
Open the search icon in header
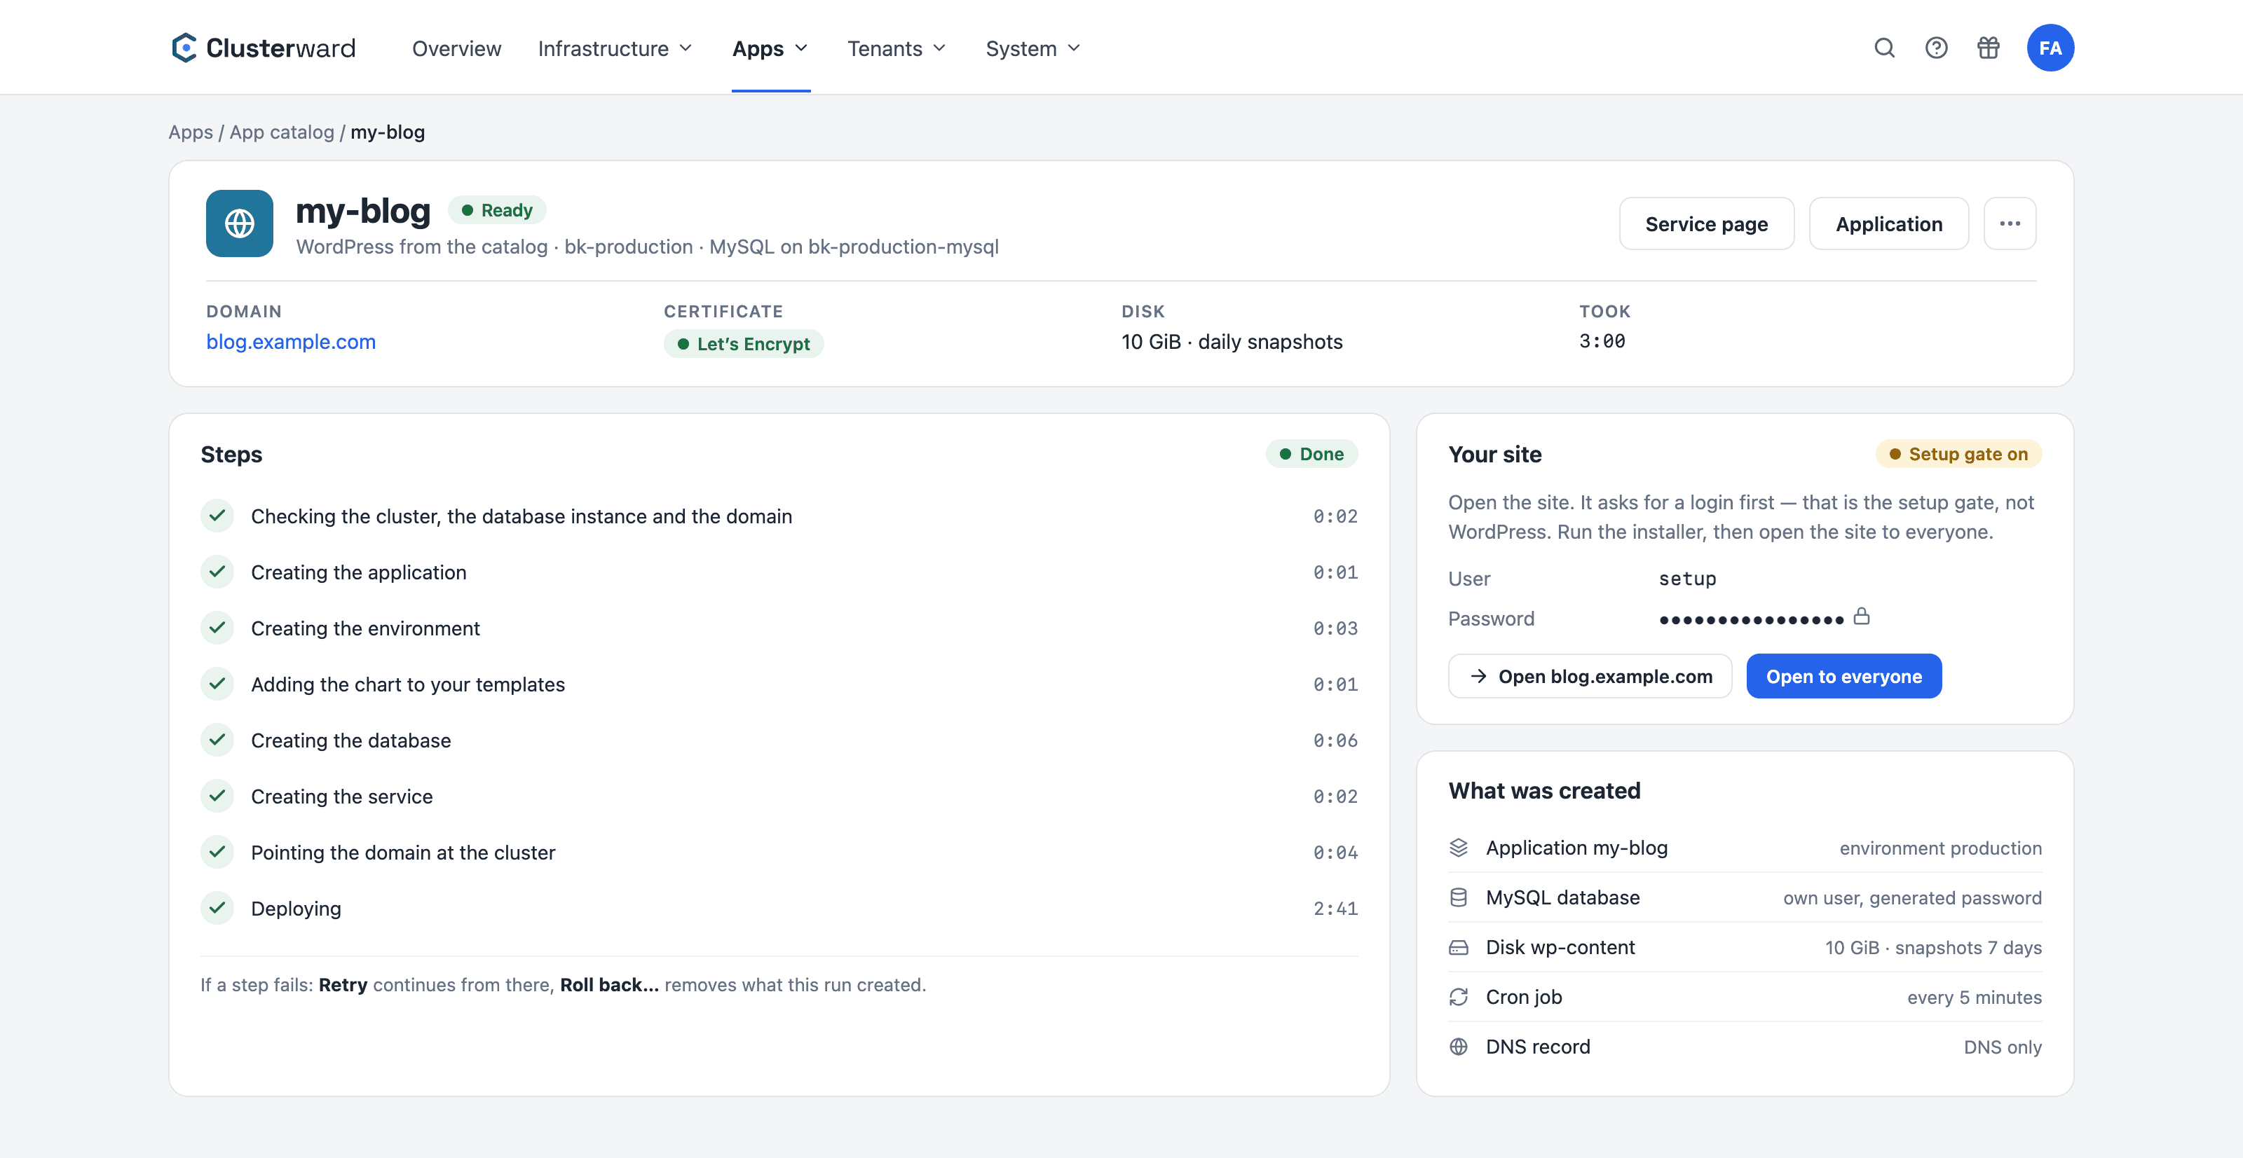pyautogui.click(x=1884, y=48)
